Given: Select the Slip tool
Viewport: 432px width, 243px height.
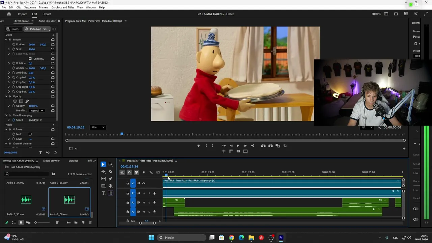Looking at the screenshot, I should [x=103, y=179].
